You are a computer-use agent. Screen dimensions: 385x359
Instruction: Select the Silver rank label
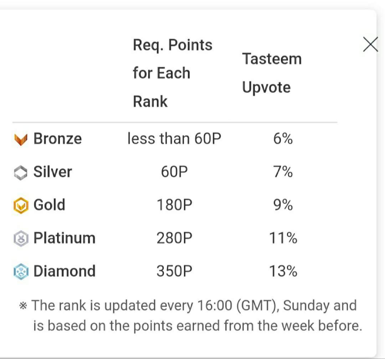pos(52,172)
